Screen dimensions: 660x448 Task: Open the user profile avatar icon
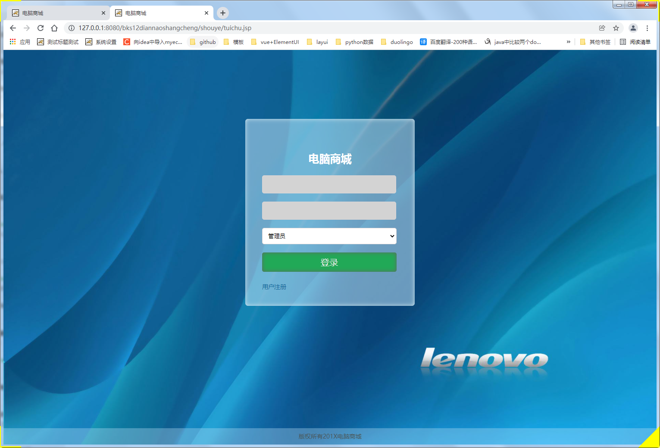point(633,28)
